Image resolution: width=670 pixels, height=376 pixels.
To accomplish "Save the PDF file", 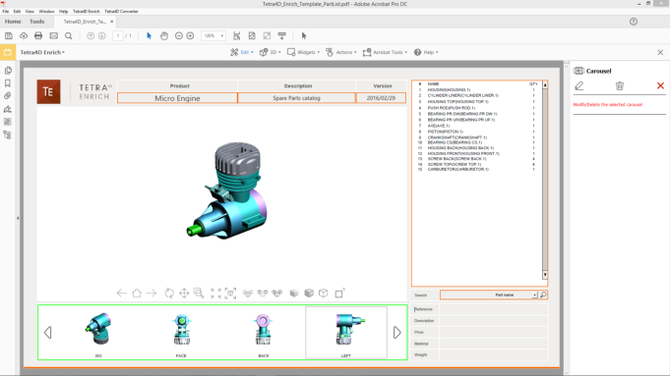I will [x=9, y=35].
